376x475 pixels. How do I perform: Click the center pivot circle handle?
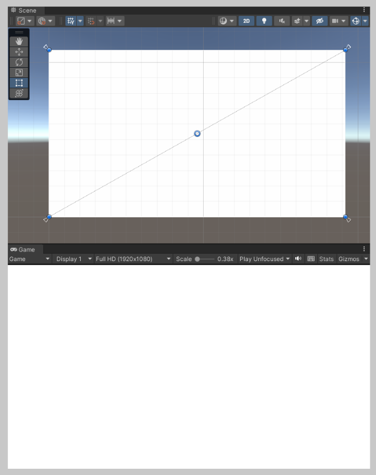click(197, 134)
